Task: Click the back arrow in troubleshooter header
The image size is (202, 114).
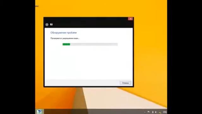Action: [x=47, y=25]
